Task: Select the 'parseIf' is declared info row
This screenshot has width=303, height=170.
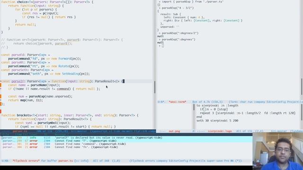Action: pyautogui.click(x=126, y=138)
